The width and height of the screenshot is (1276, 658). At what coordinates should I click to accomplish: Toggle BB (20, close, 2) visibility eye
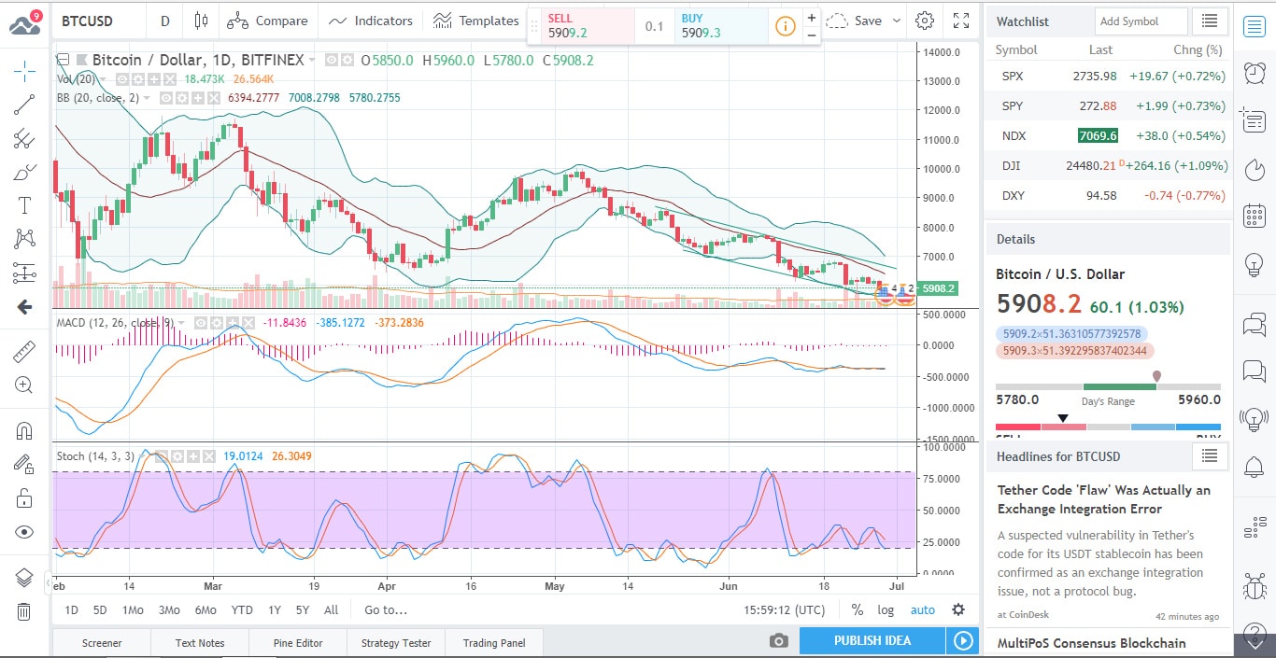pyautogui.click(x=166, y=97)
